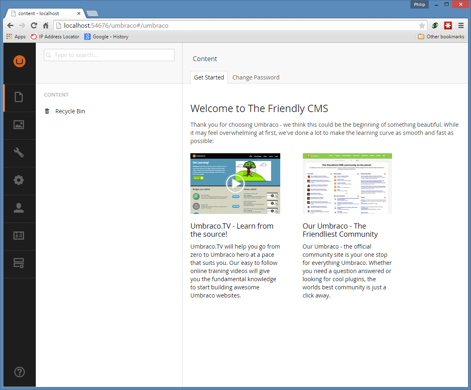Image resolution: width=471 pixels, height=390 pixels.
Task: Select Recycle Bin in content tree
Action: [70, 111]
